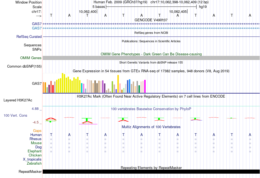
Task: Click the Basewise Conservation by PhyloP title
Action: point(151,109)
